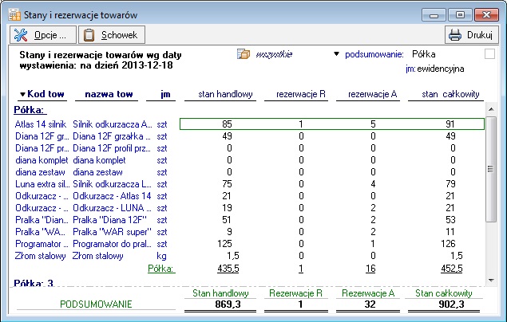Open the Opcje options button
Screen dimensions: 507x322
click(43, 35)
